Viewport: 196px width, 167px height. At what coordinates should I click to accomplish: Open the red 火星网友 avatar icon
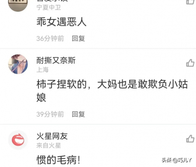[x=18, y=140]
